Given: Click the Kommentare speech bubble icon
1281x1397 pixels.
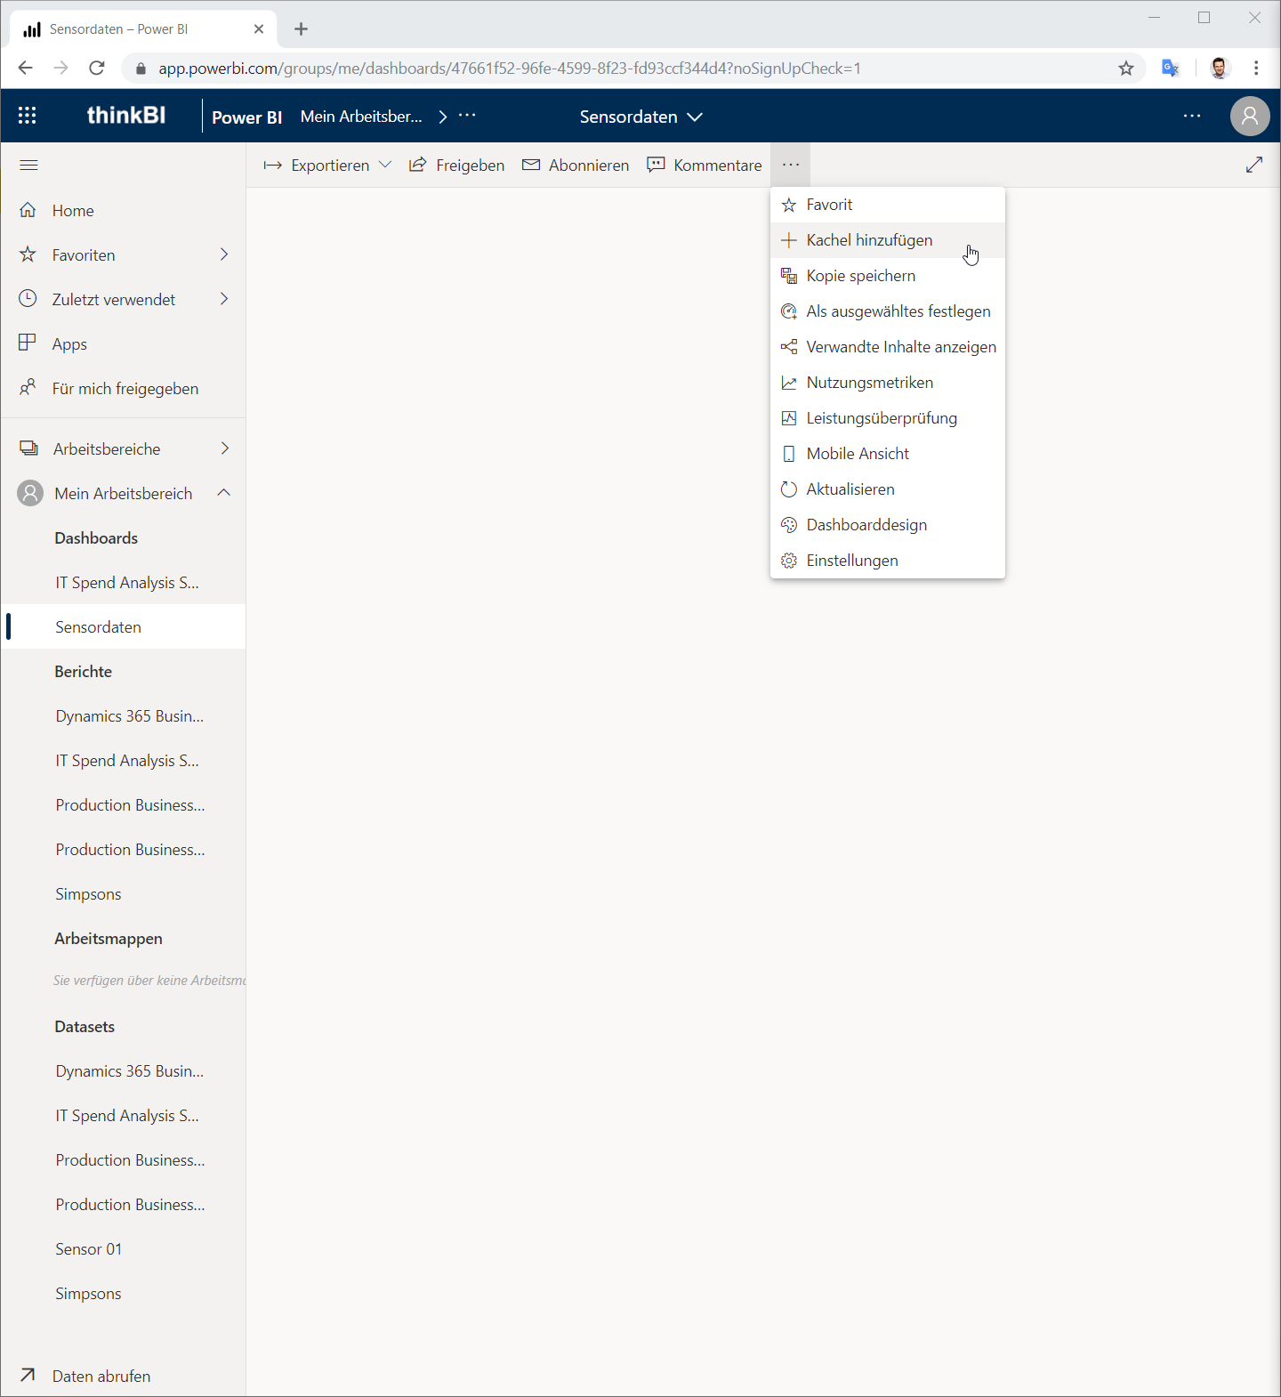Looking at the screenshot, I should [x=656, y=165].
